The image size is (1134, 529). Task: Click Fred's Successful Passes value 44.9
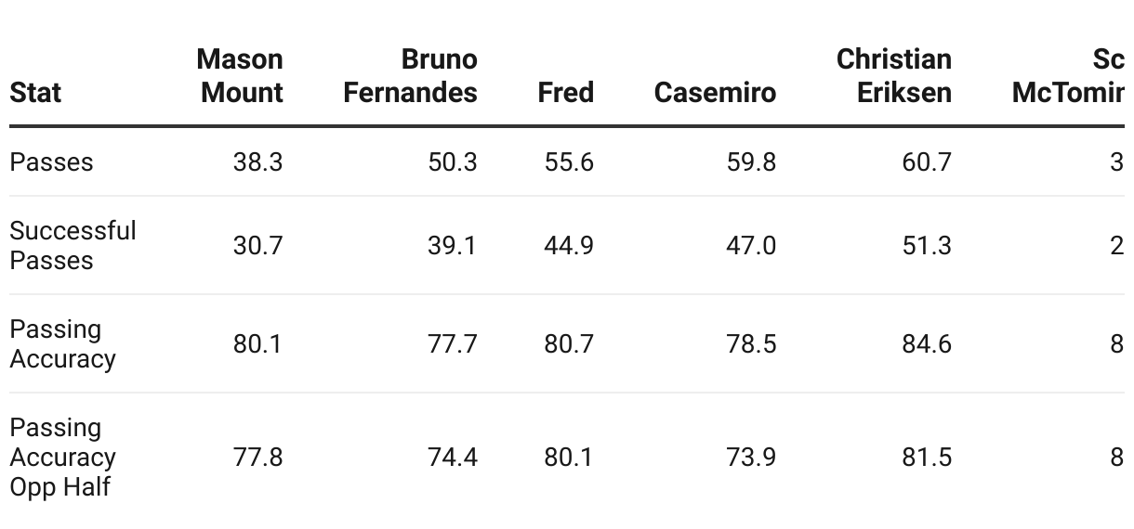pos(568,246)
